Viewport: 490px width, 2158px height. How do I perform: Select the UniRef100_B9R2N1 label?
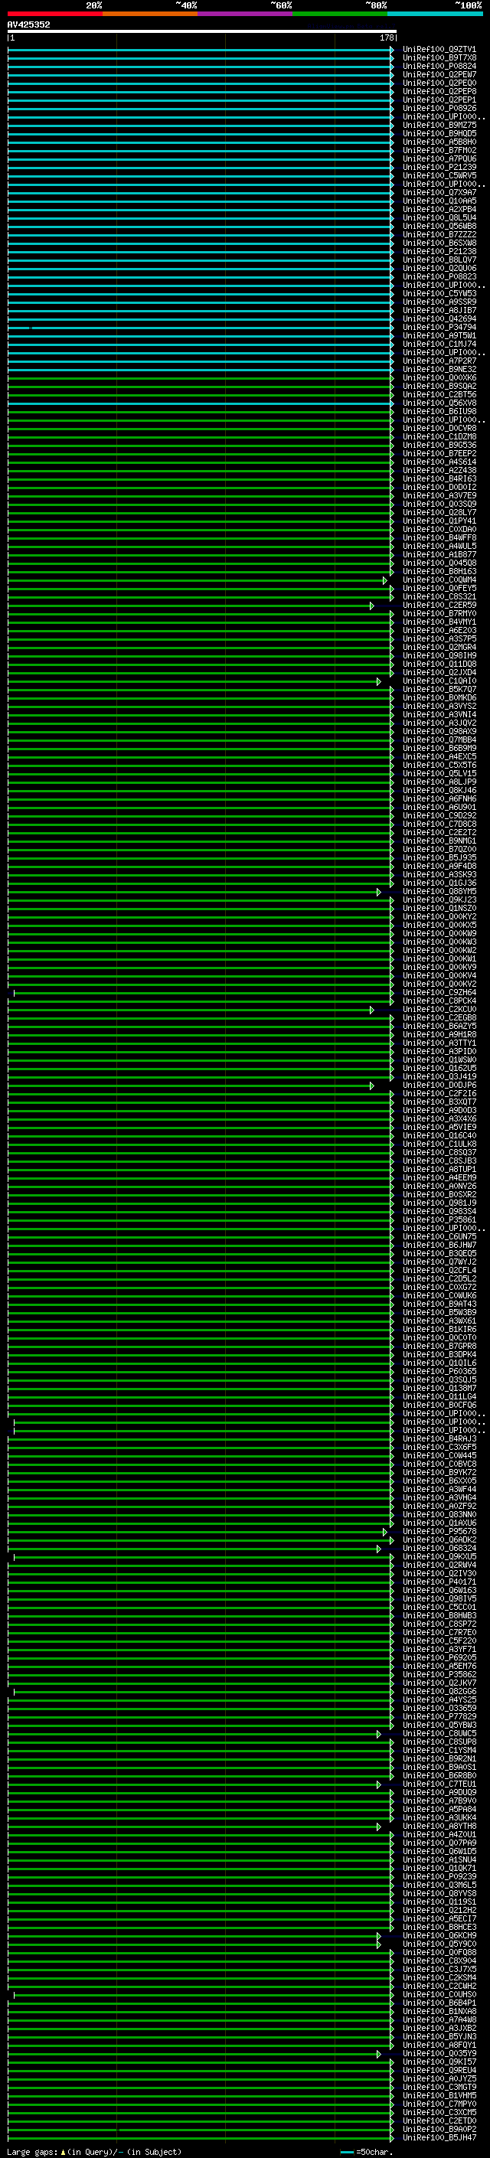pyautogui.click(x=439, y=1758)
